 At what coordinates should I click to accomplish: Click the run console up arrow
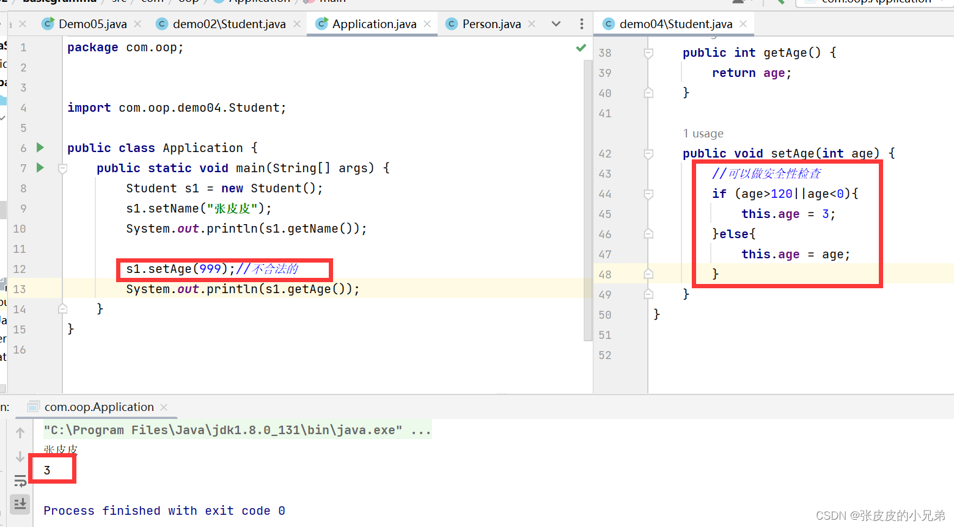point(20,433)
